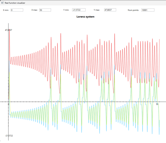
Task: Click the 50 tick label on x-axis
Action: [157, 104]
